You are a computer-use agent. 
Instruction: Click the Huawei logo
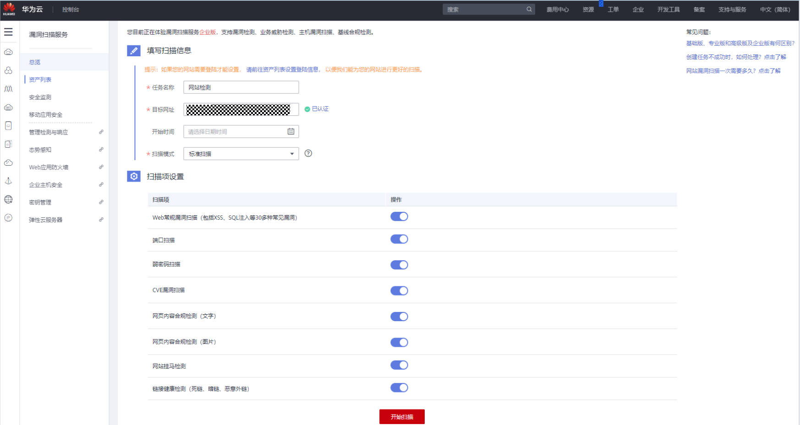[x=9, y=9]
